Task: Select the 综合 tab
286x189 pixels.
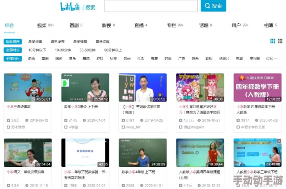Action: [9, 25]
